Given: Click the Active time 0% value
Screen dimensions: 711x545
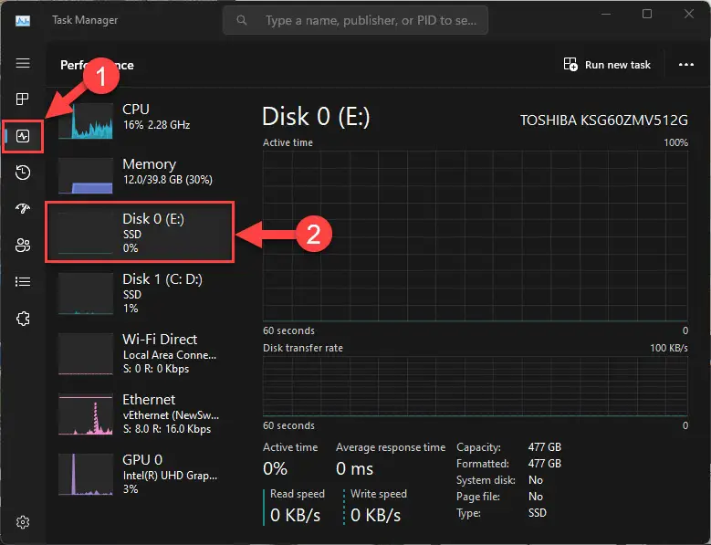Looking at the screenshot, I should 275,468.
